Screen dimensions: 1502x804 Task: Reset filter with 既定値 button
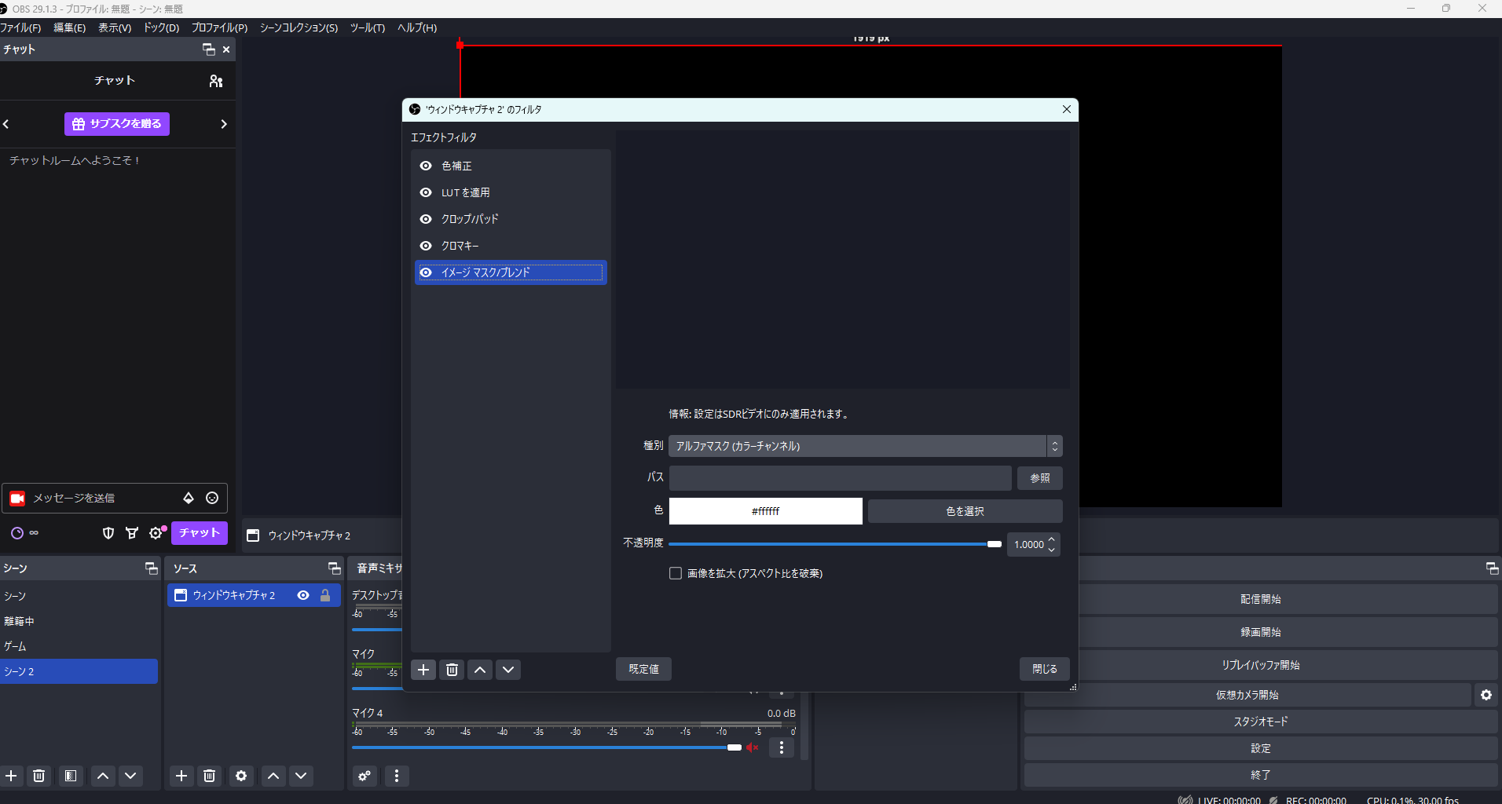(643, 669)
